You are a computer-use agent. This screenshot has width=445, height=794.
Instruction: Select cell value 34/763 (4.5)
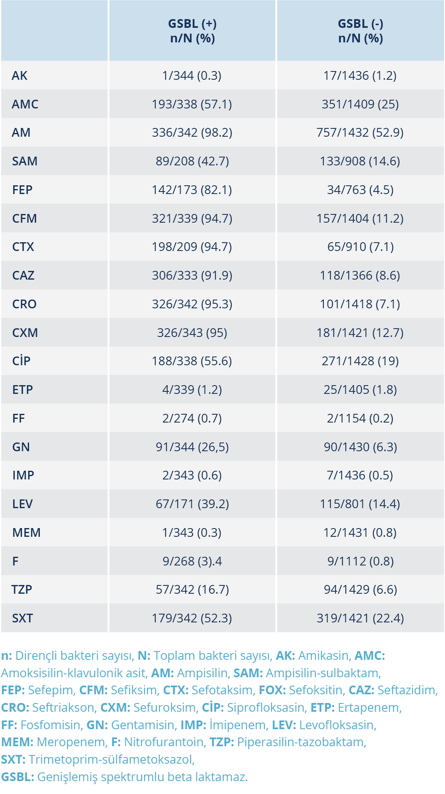tap(360, 190)
